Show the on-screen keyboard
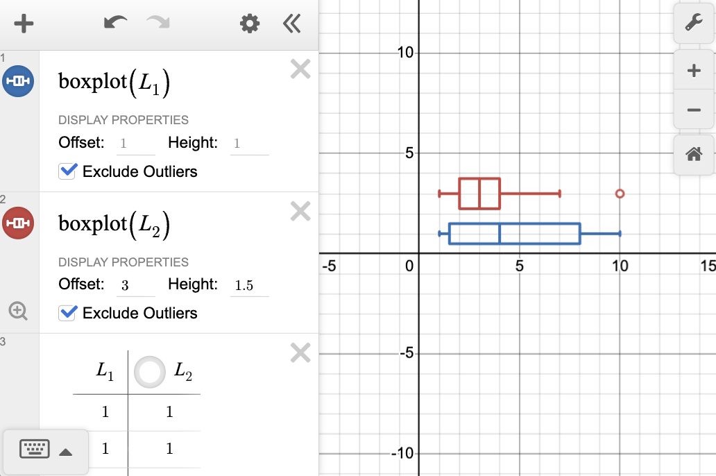 pos(34,450)
